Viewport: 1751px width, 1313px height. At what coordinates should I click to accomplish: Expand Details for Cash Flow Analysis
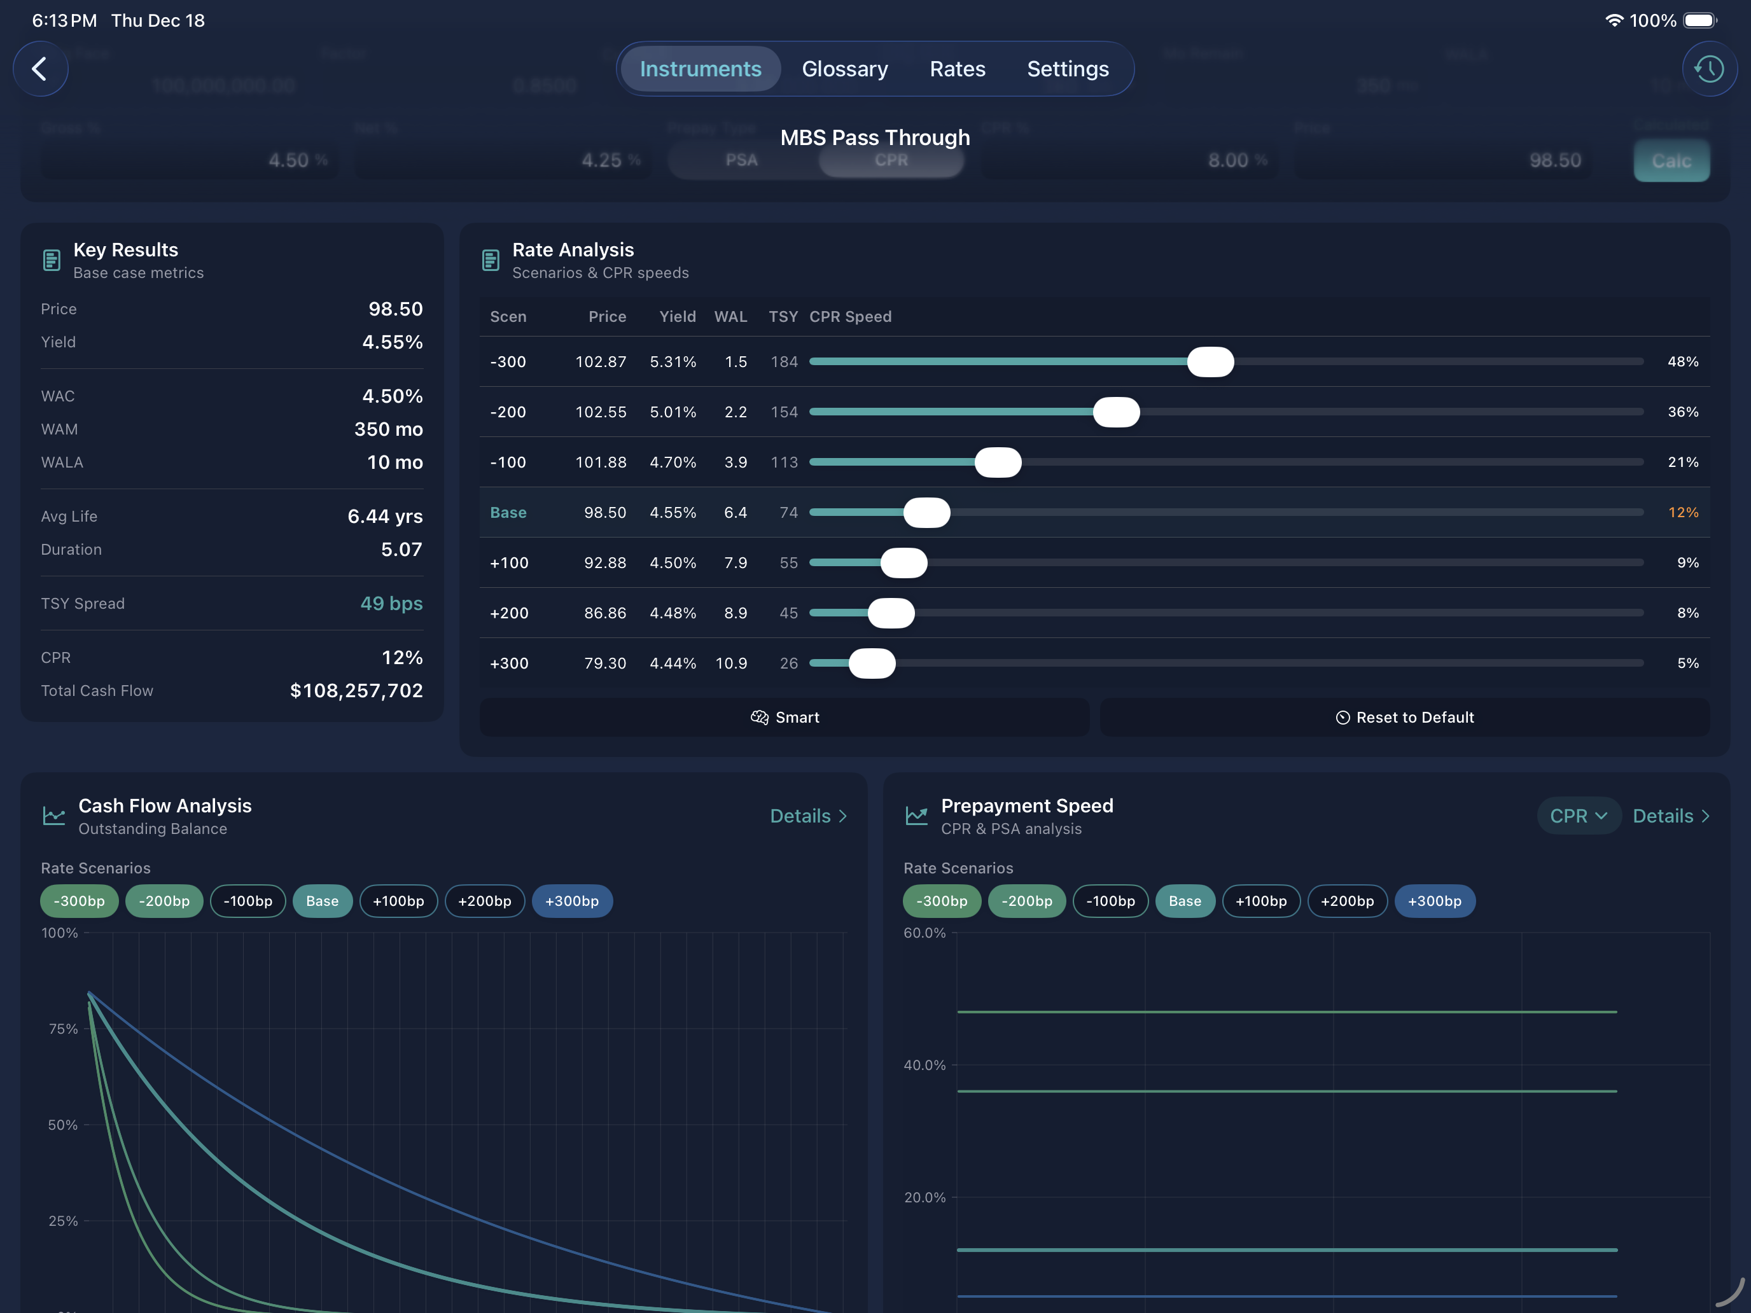click(809, 815)
